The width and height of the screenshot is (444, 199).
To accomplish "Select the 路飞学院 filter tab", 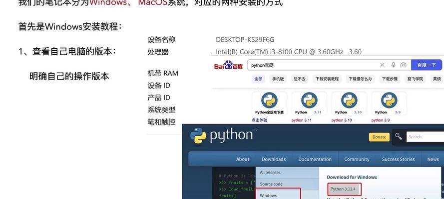I will point(415,79).
